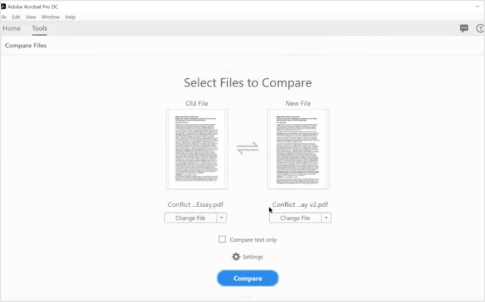Click Change File under Old File

[190, 218]
